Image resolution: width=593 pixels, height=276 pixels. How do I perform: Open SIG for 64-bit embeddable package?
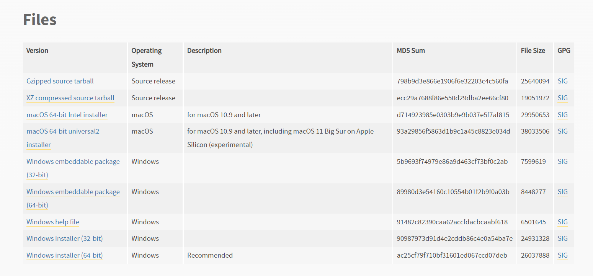click(x=563, y=192)
